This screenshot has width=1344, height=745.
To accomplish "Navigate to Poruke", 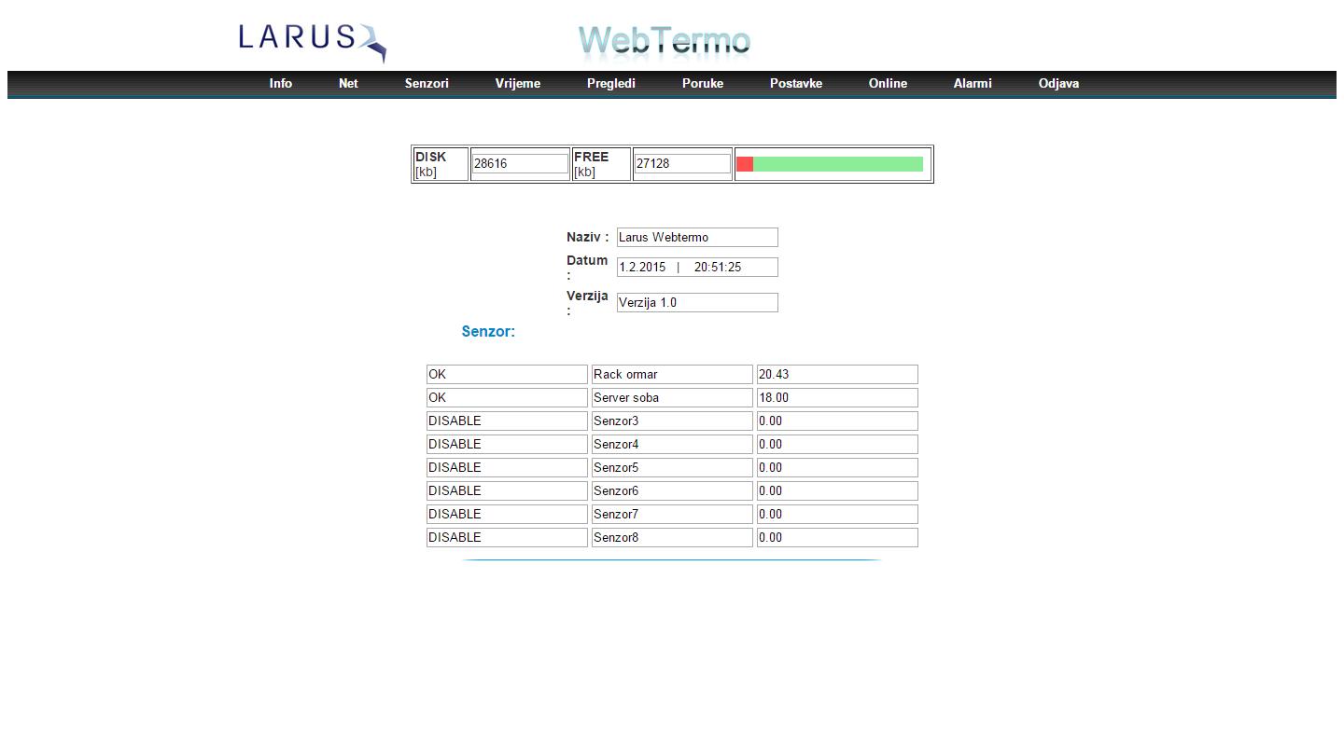I will coord(702,84).
